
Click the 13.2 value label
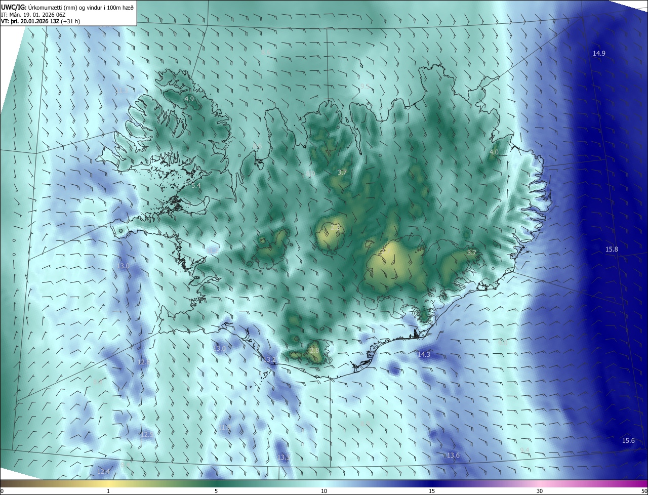(270, 360)
